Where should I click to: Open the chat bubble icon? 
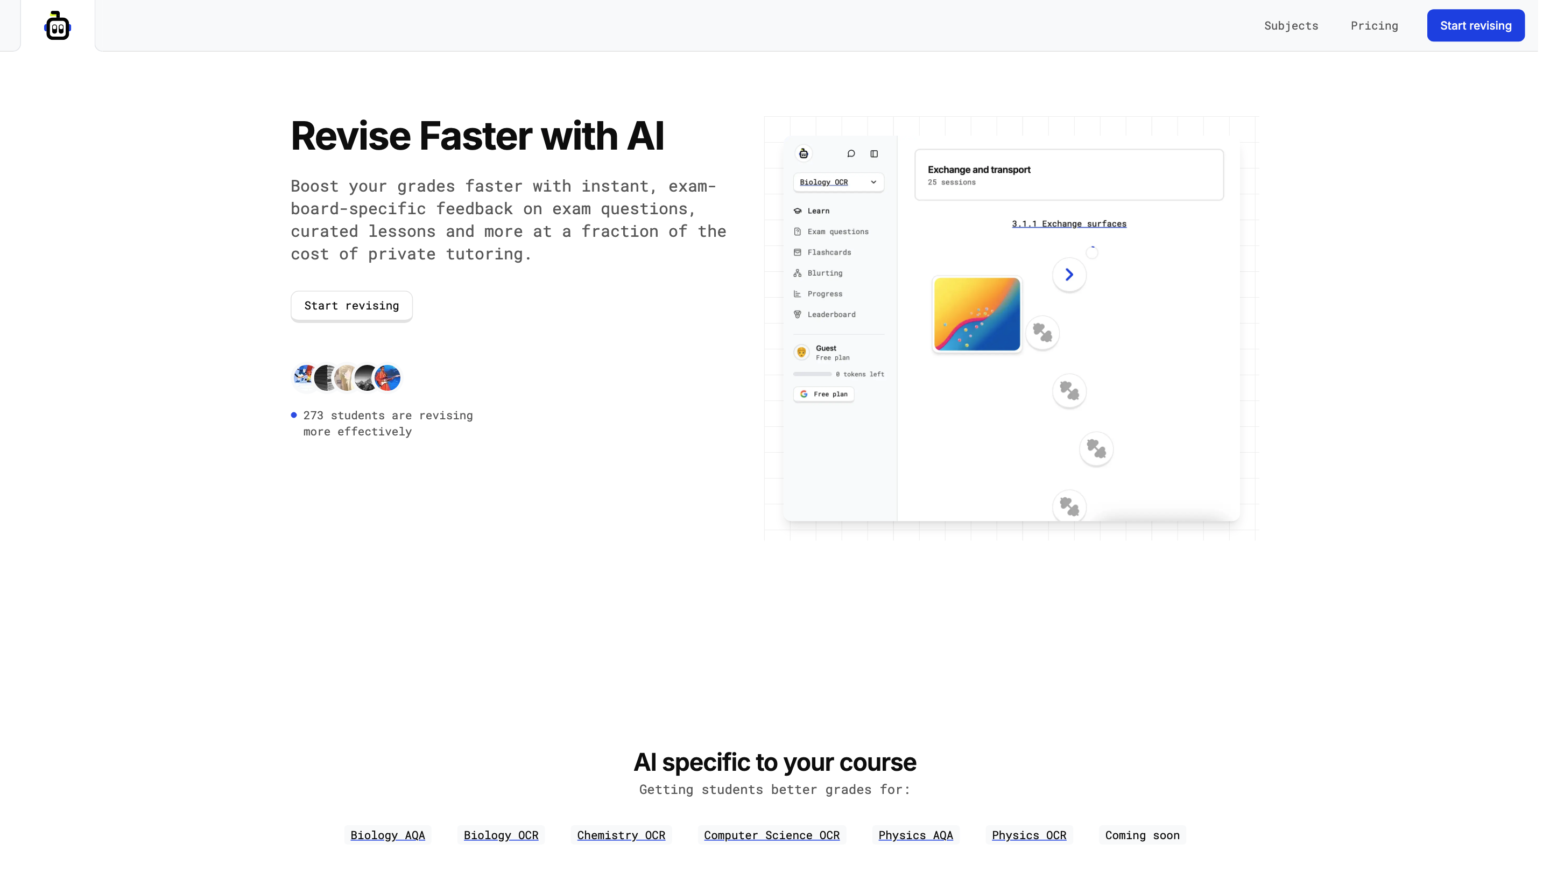point(851,153)
